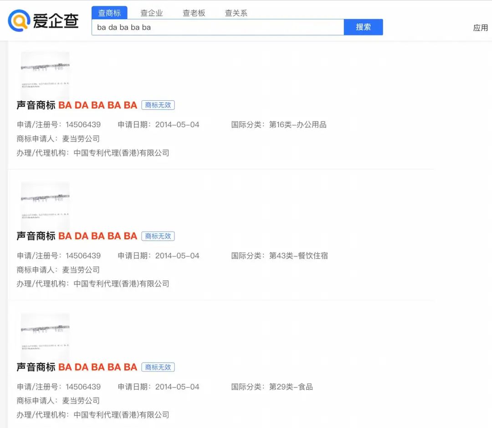
Task: Click the date 2014-05-04 in the 第43类 result
Action: (177, 255)
